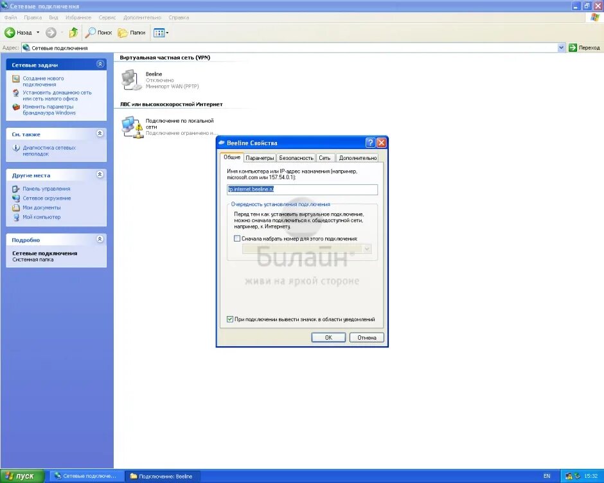Image resolution: width=604 pixels, height=483 pixels.
Task: Open the disabled dial-first connection dropdown
Action: [306, 249]
